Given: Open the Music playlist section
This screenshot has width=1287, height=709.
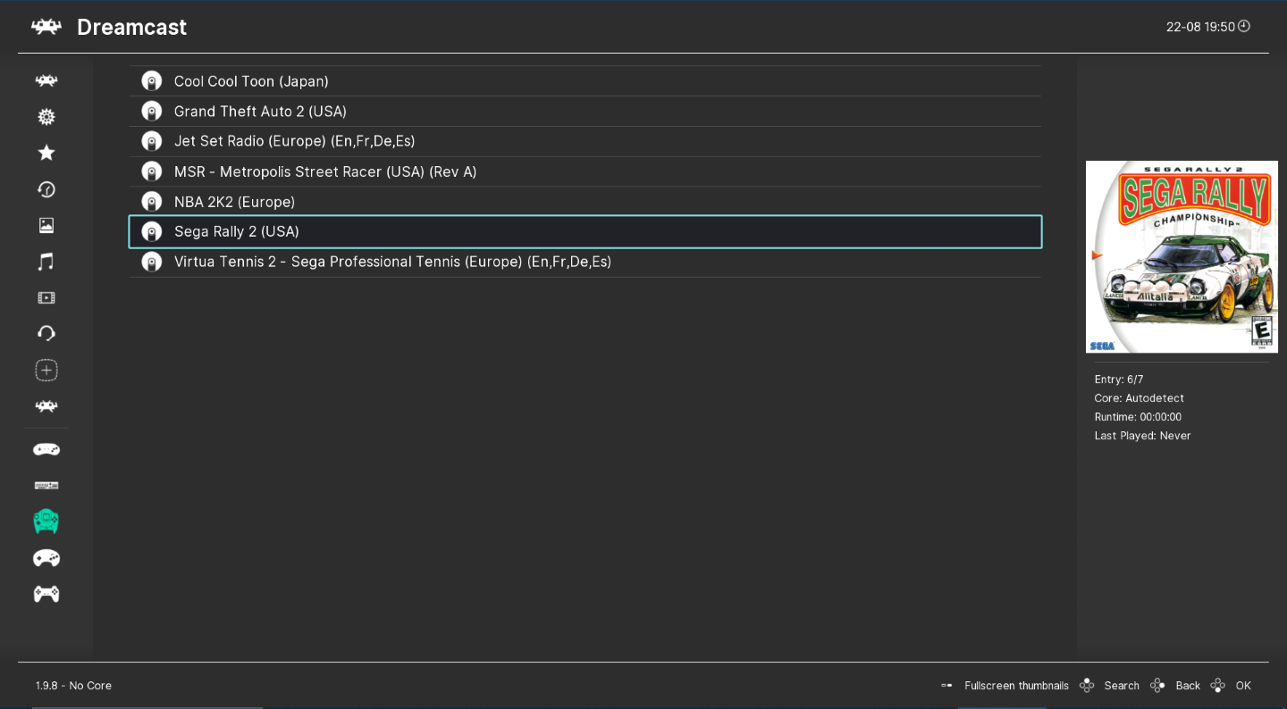Looking at the screenshot, I should click(46, 261).
